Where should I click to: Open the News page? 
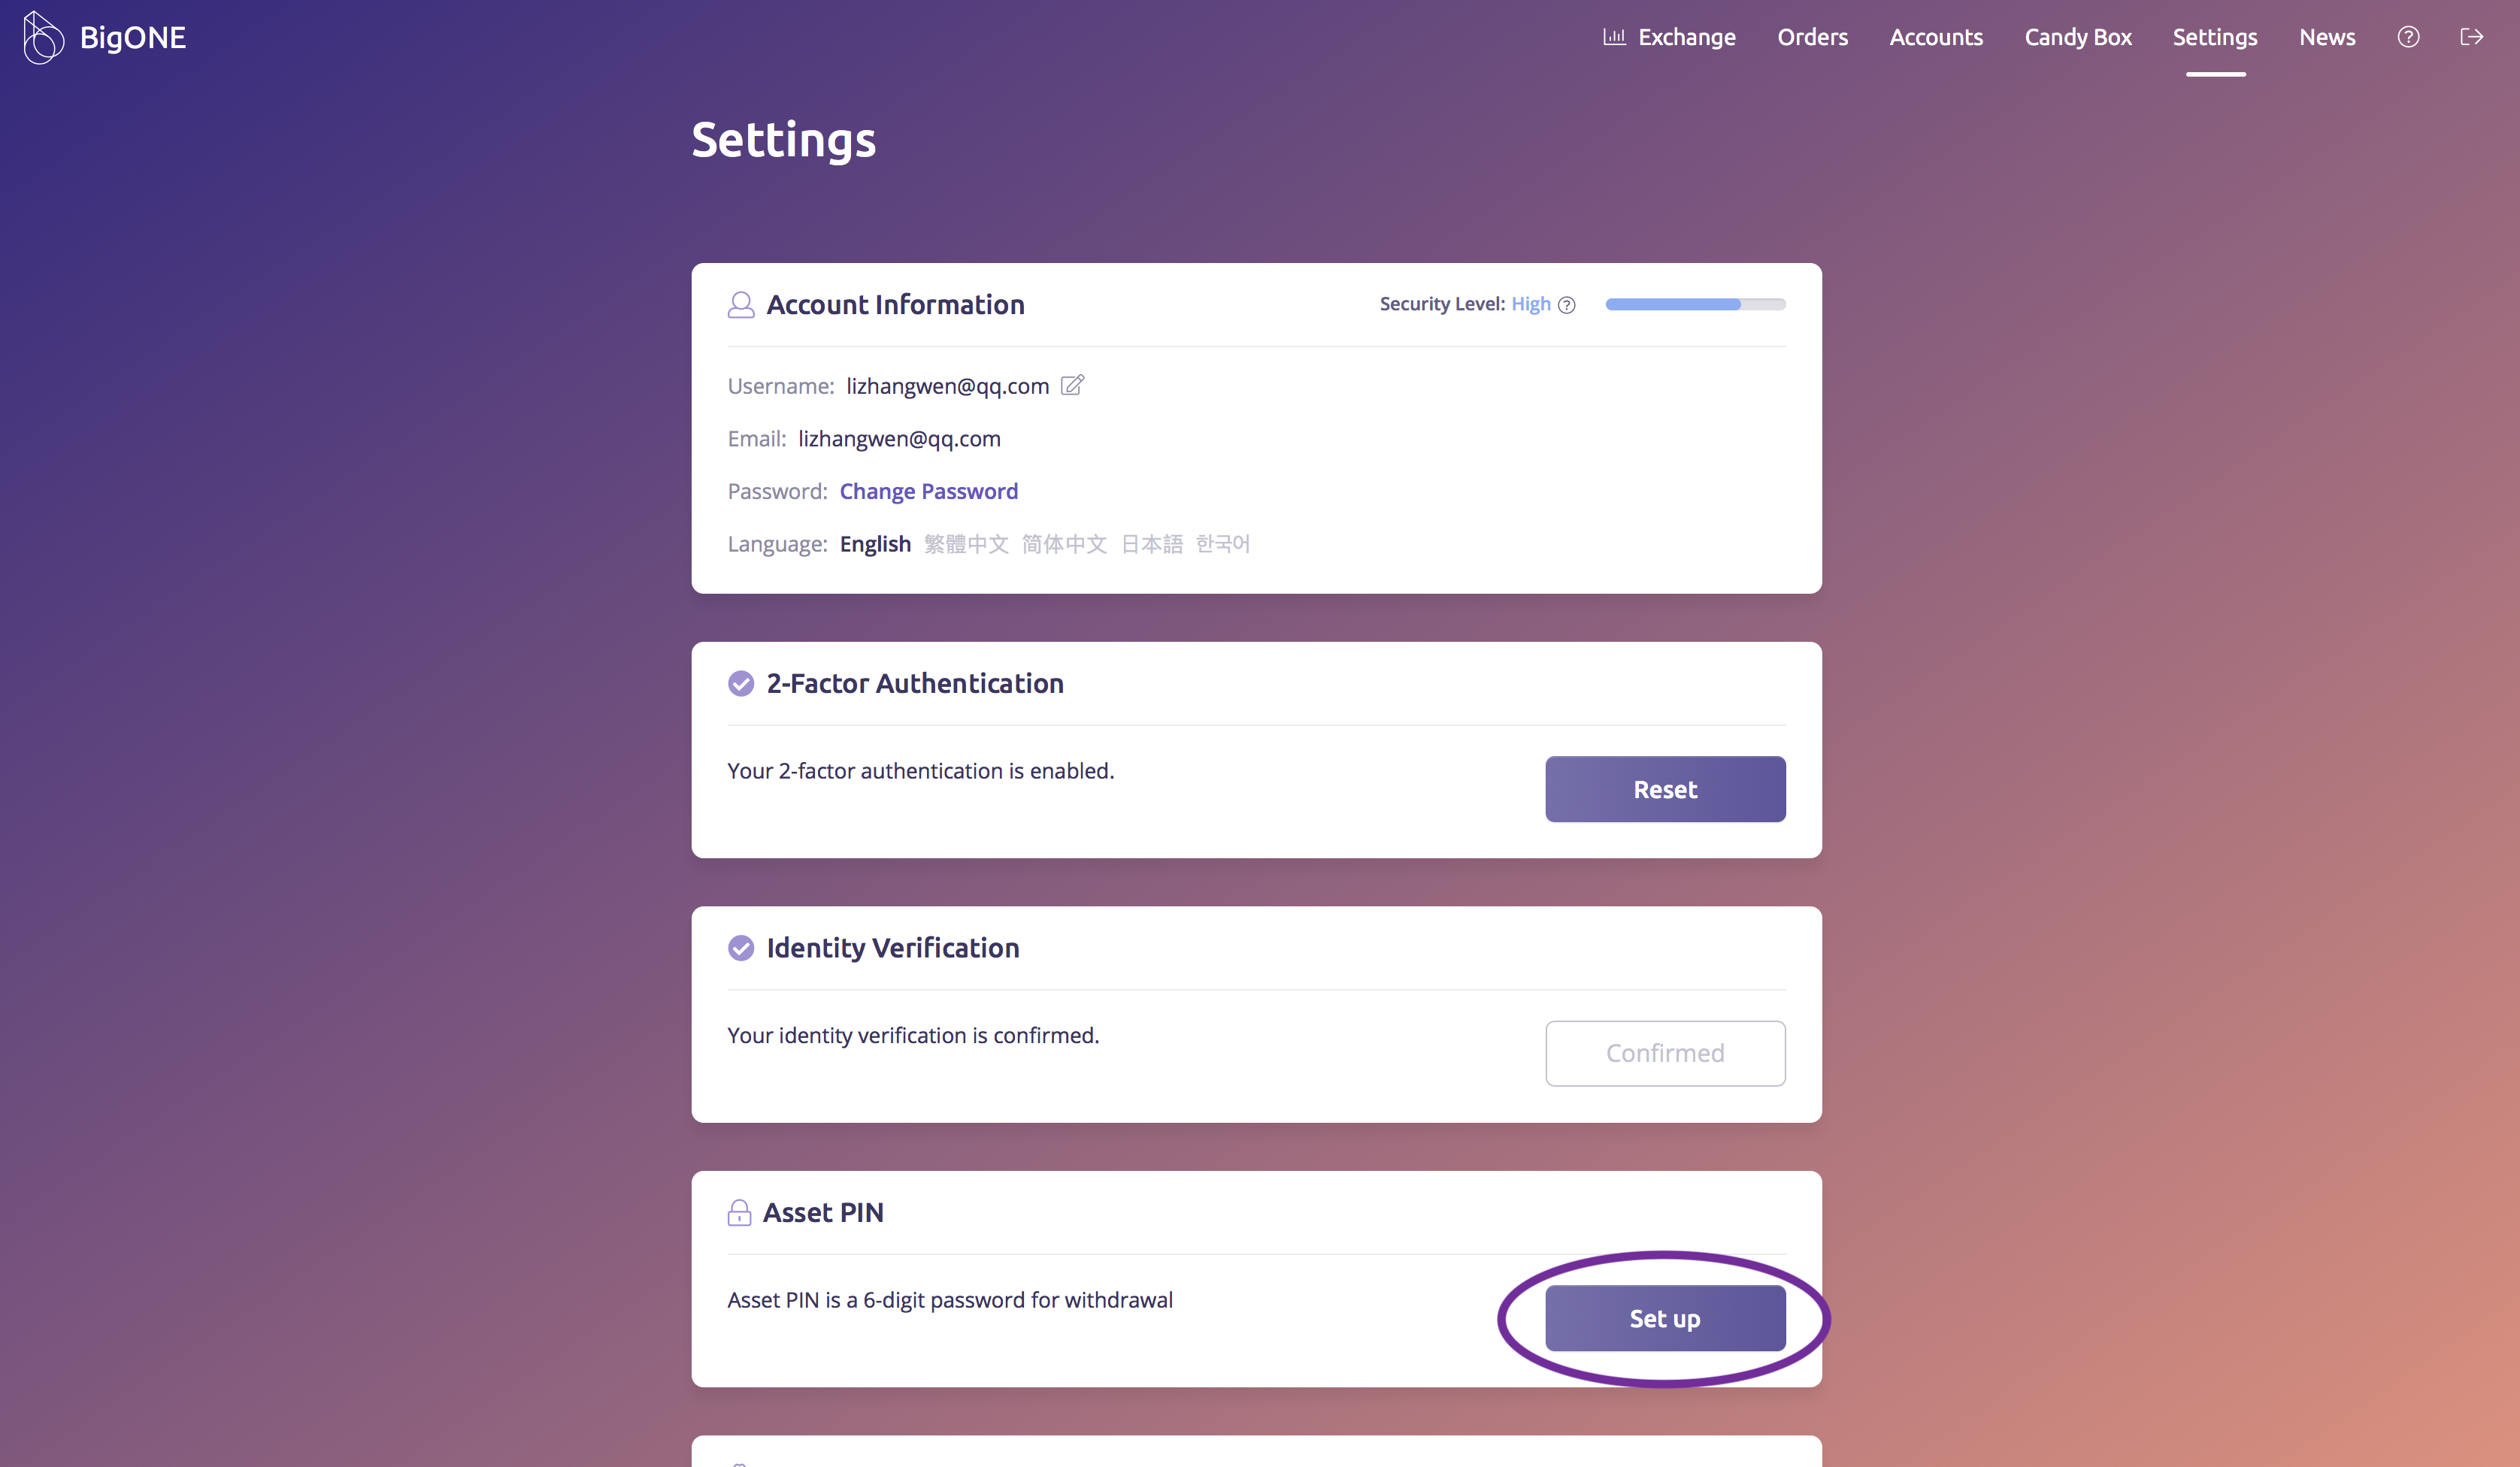coord(2326,37)
